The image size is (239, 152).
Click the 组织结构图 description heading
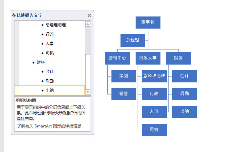click(x=26, y=100)
